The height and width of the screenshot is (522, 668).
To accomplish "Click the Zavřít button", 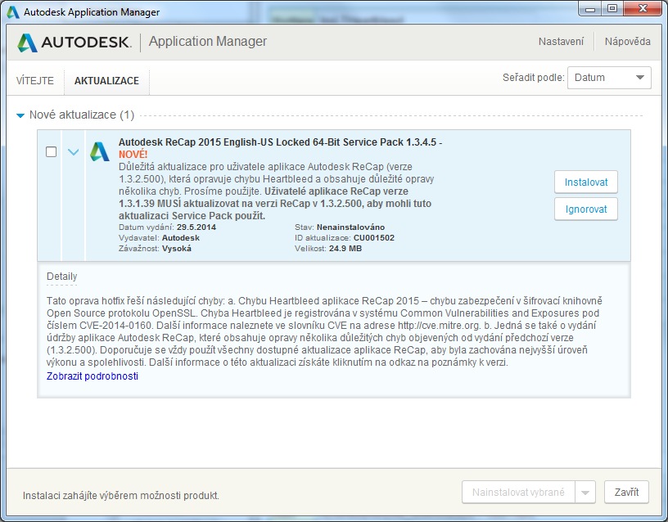I will point(626,493).
